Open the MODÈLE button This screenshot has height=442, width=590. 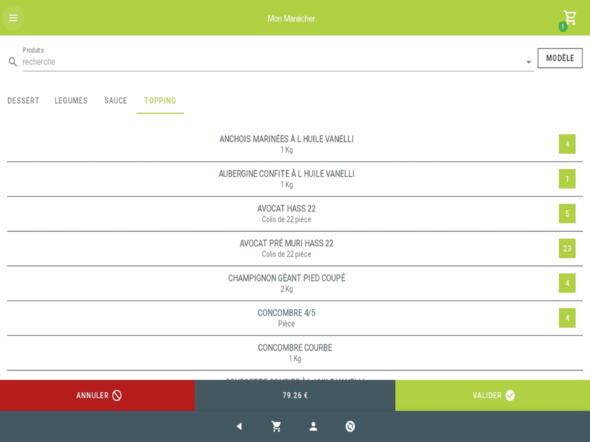560,58
